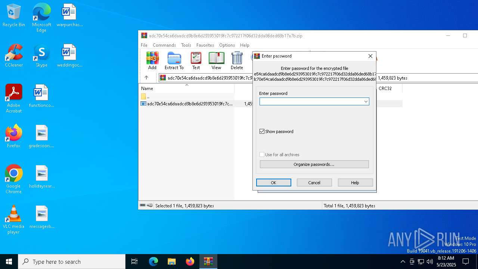478x269 pixels.
Task: Select the VLC media player shortcut
Action: tap(14, 220)
